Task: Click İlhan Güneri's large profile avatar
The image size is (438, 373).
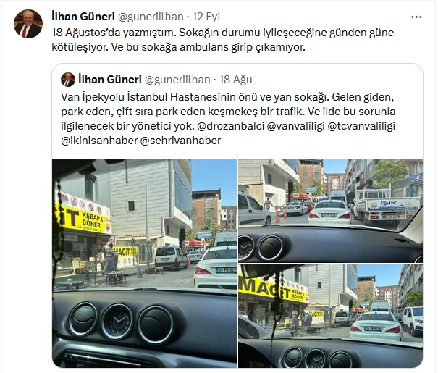Action: [x=28, y=24]
